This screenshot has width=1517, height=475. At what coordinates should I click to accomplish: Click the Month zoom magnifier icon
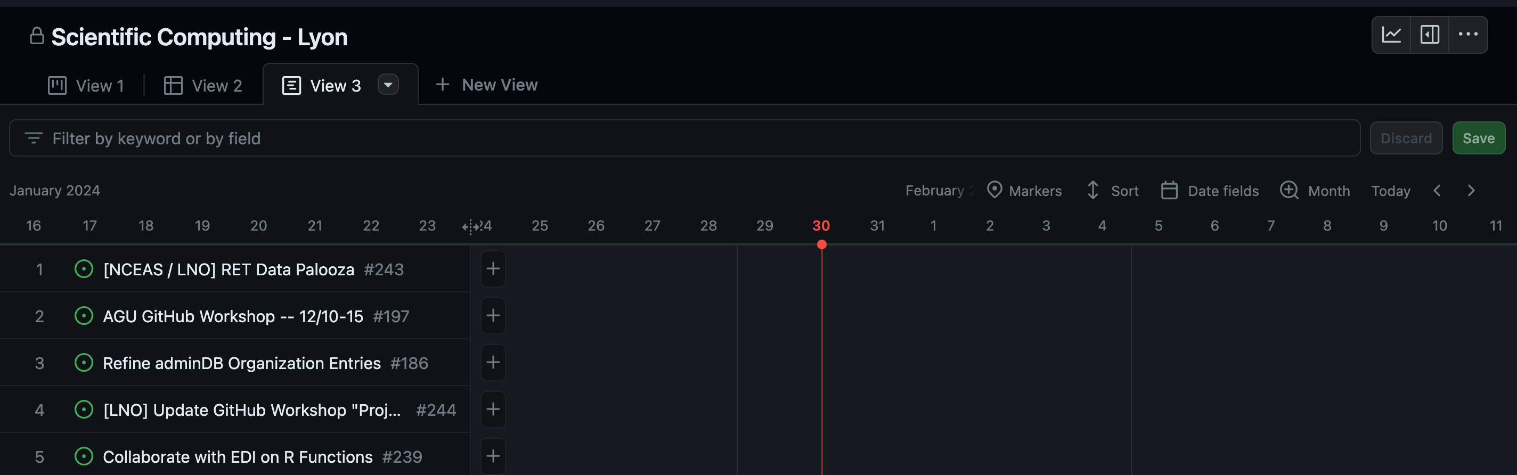[x=1289, y=190]
